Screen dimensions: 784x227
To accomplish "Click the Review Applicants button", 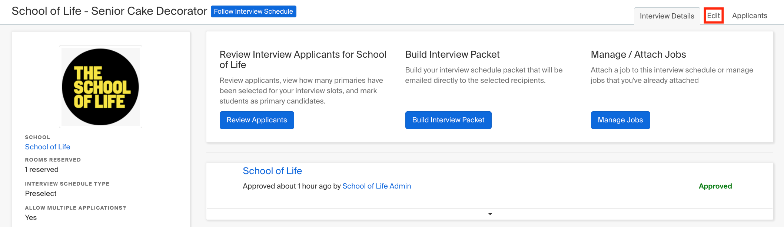I will coord(257,120).
